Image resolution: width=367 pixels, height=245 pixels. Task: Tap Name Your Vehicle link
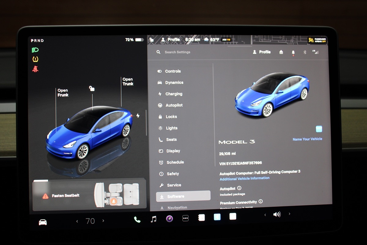click(307, 139)
